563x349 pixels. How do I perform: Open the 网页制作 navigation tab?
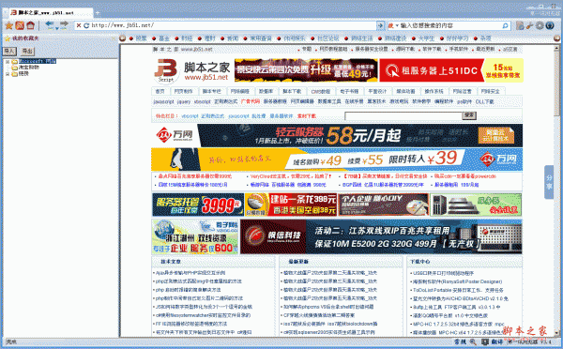tap(184, 91)
